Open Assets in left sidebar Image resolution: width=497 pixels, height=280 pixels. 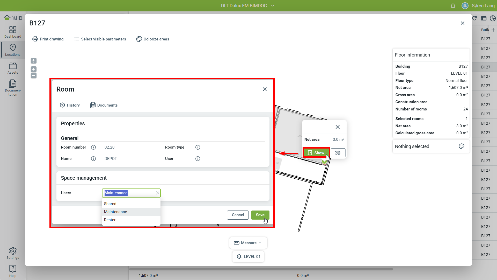[x=13, y=68]
